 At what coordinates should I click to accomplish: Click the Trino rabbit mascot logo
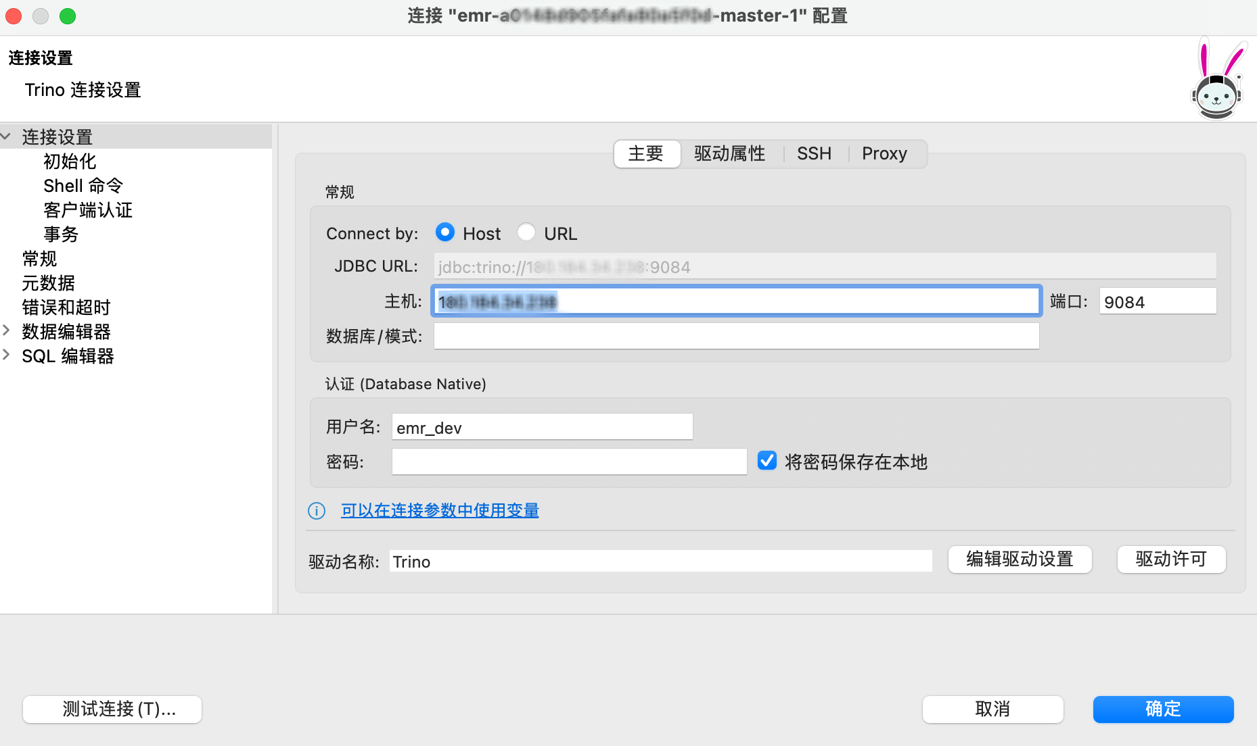pos(1217,80)
